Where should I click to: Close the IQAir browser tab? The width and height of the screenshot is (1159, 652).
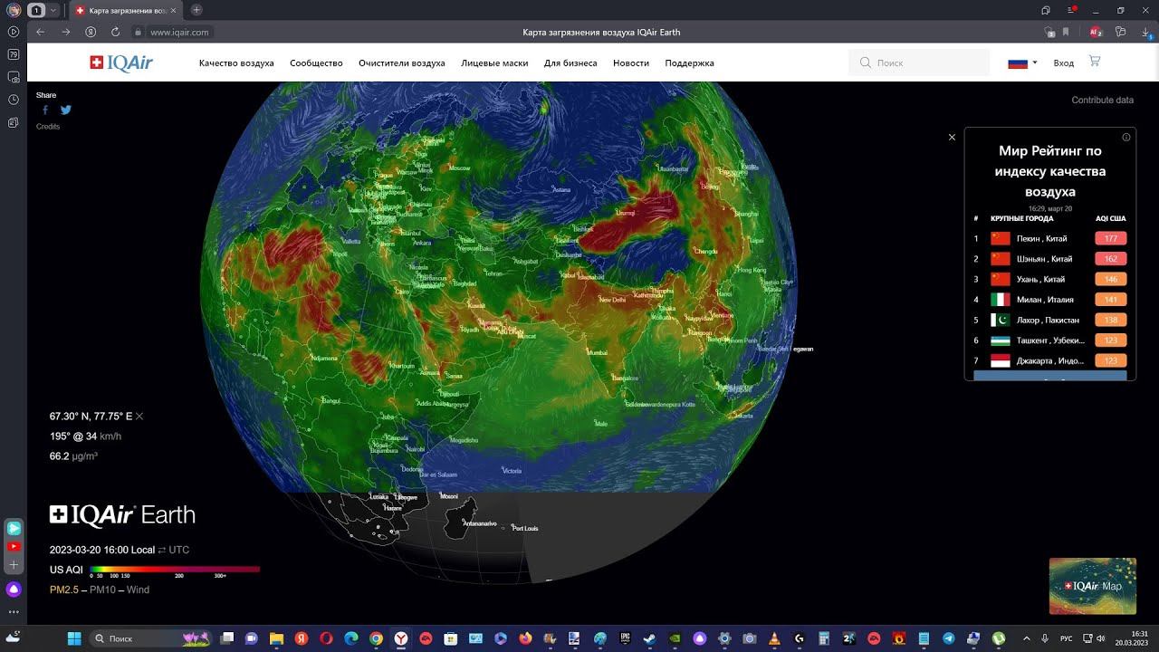(x=174, y=10)
